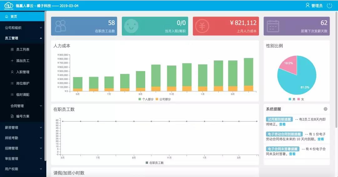Click the administrator user icon
Viewport: 338px width, 177px height.
pos(307,5)
